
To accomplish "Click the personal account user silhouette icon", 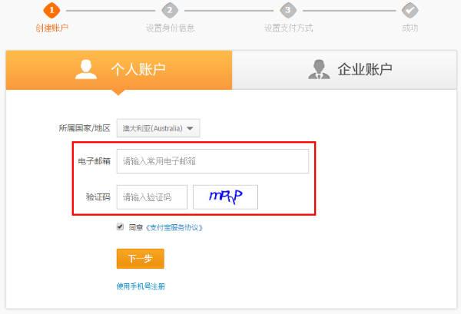I will [x=86, y=70].
